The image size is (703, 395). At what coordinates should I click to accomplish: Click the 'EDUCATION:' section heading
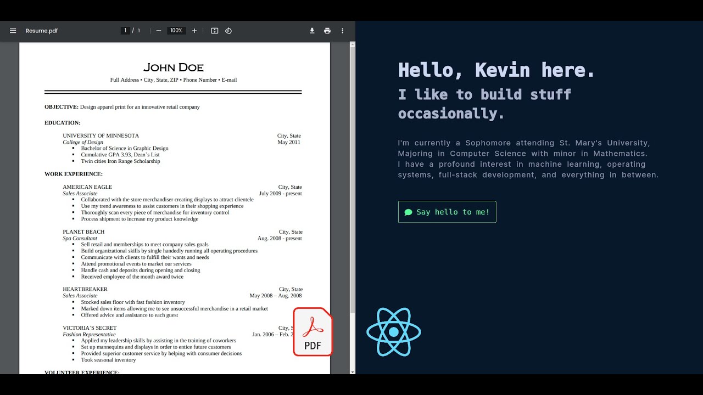click(63, 123)
